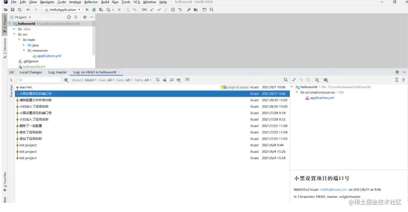Refresh the Git log with the reload icon

point(158,80)
